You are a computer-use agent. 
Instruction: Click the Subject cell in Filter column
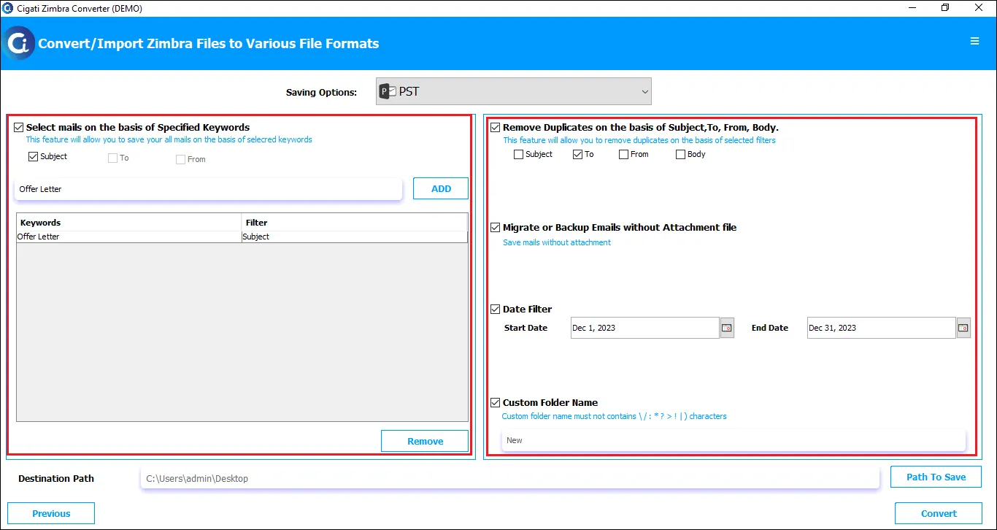pos(354,237)
